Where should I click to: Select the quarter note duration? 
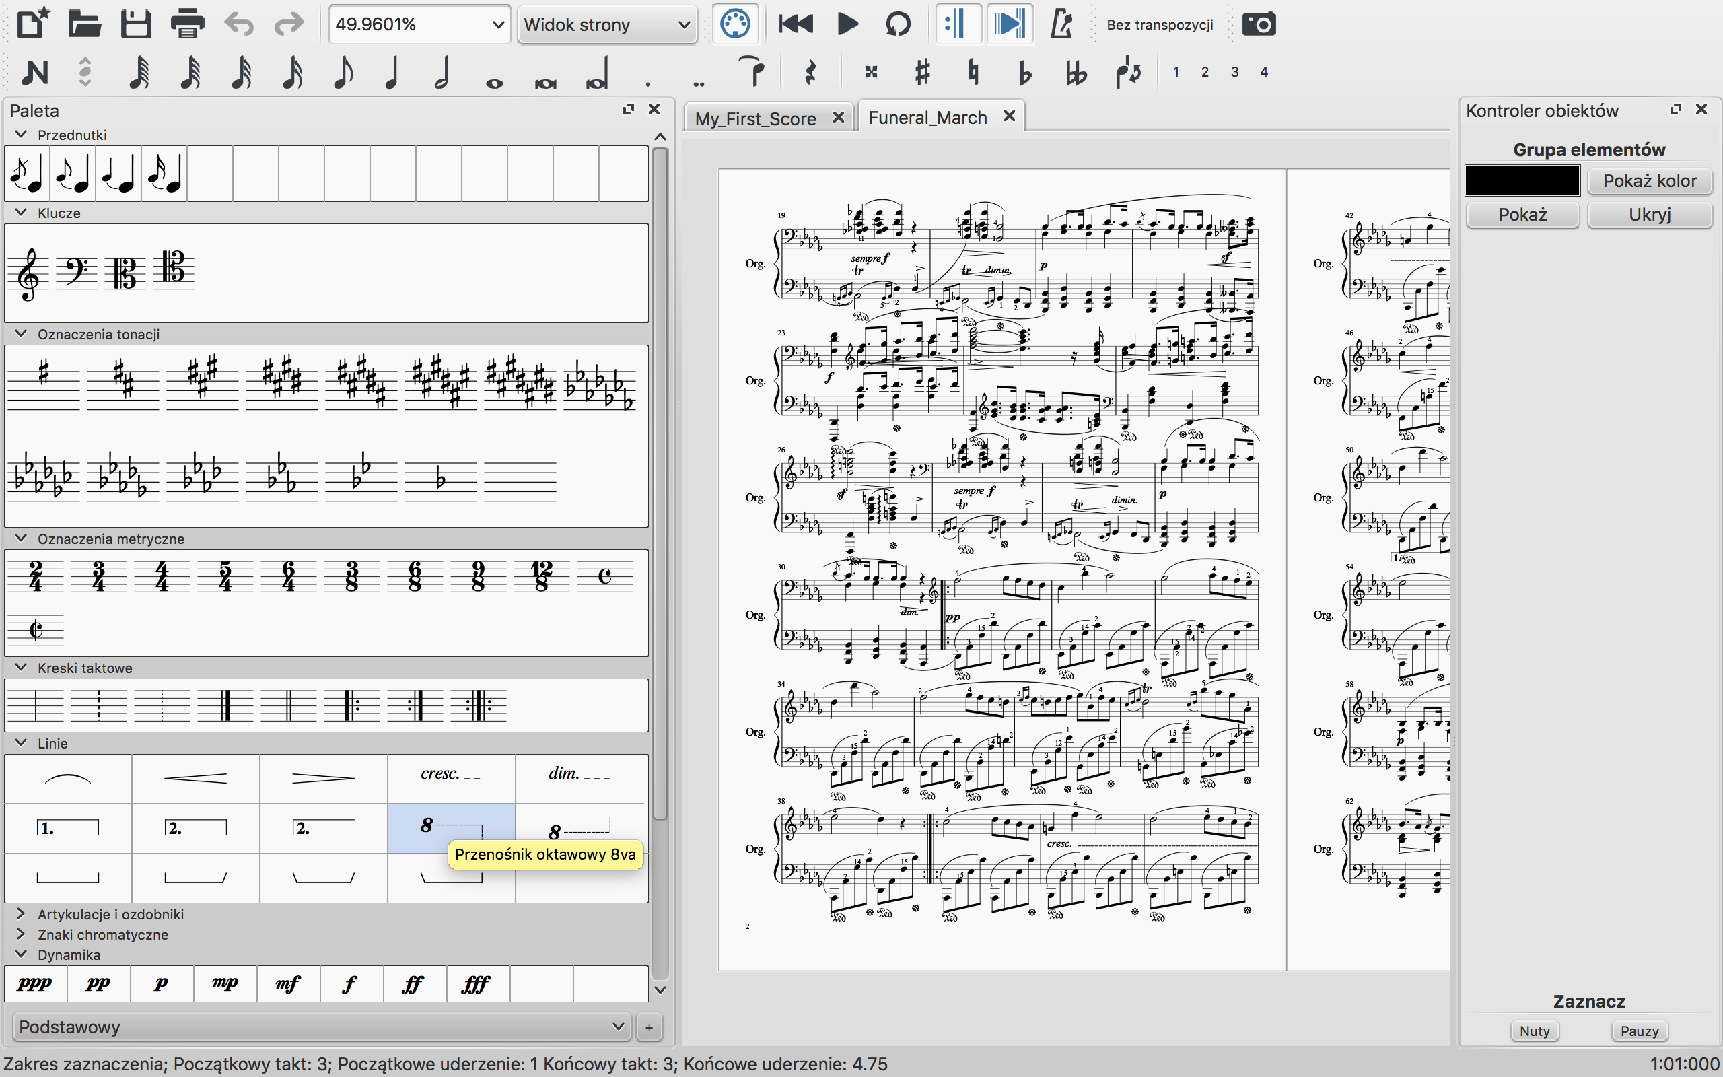coord(391,72)
